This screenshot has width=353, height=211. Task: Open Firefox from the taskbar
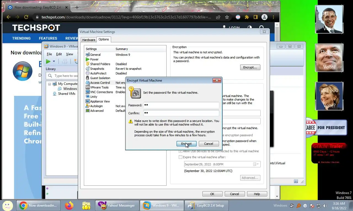click(69, 206)
